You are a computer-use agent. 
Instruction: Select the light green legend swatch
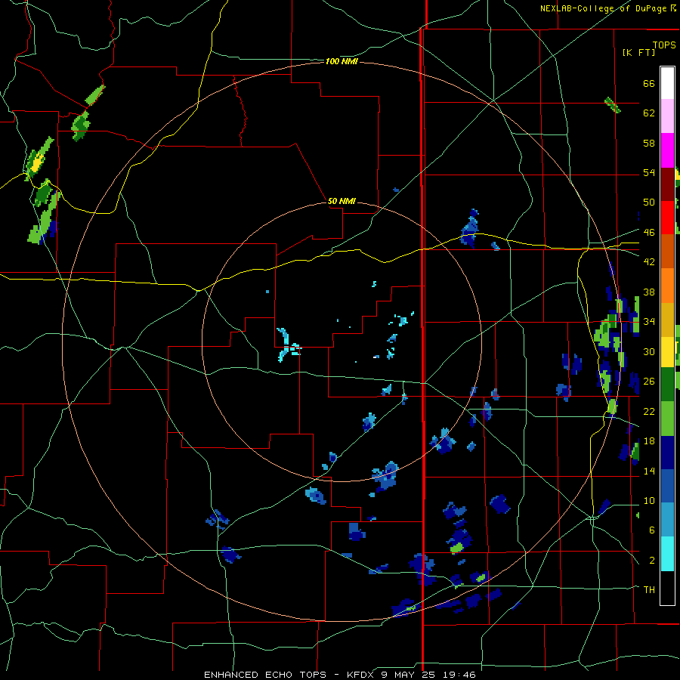pos(667,419)
